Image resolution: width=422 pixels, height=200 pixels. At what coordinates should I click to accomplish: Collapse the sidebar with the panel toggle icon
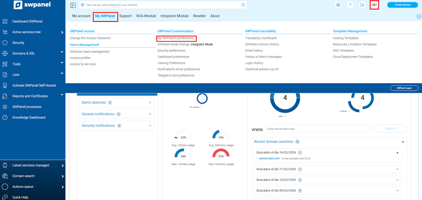tap(73, 5)
